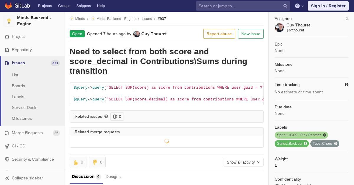Click the CI / CD rocket icon

pyautogui.click(x=7, y=146)
